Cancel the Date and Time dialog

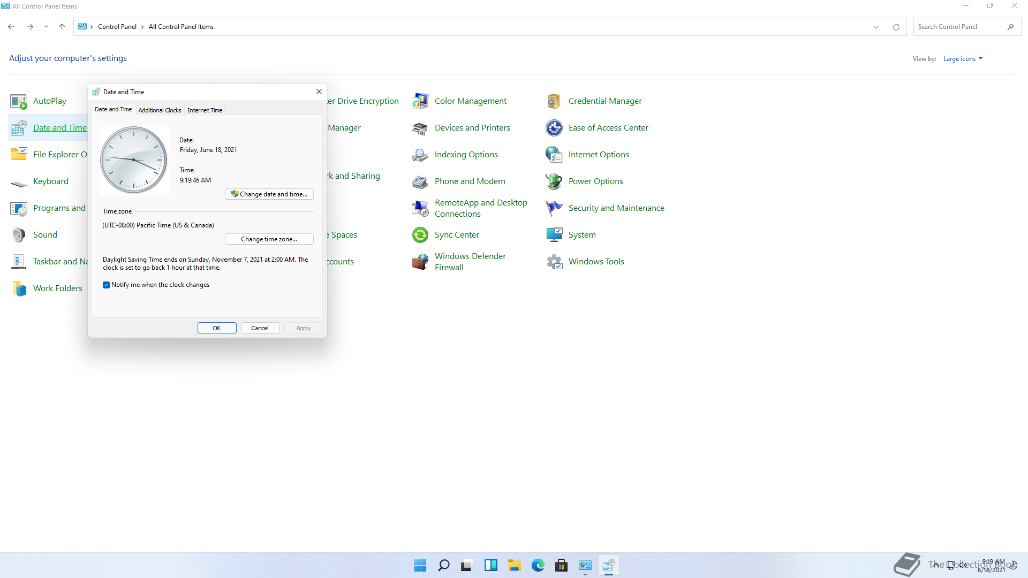pos(260,328)
